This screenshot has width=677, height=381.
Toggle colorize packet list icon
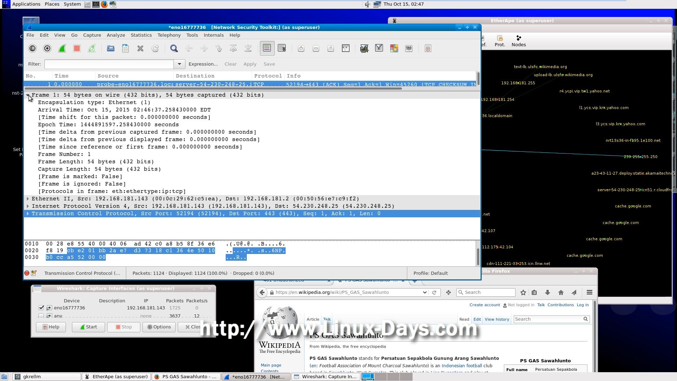(267, 48)
